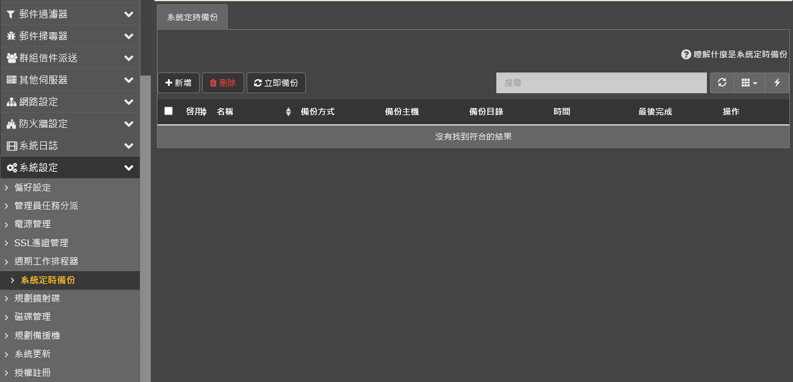Select the 系統定時備份 tab
The width and height of the screenshot is (793, 382).
[x=192, y=17]
